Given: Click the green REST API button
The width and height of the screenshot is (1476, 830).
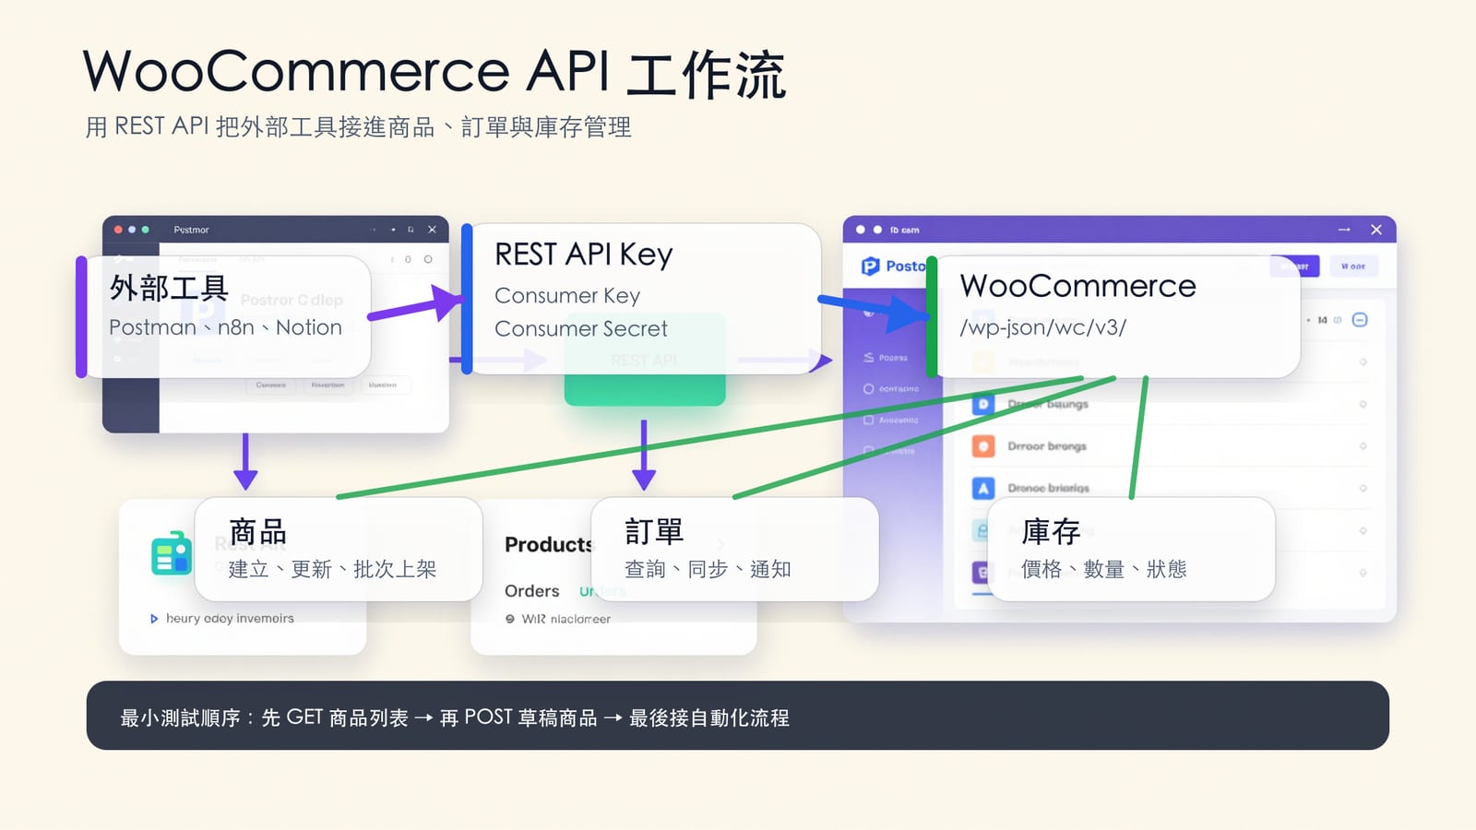Looking at the screenshot, I should 645,360.
